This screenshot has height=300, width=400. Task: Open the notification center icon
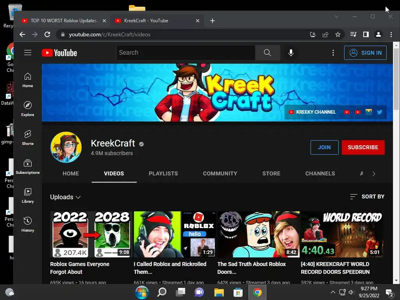[x=389, y=293]
